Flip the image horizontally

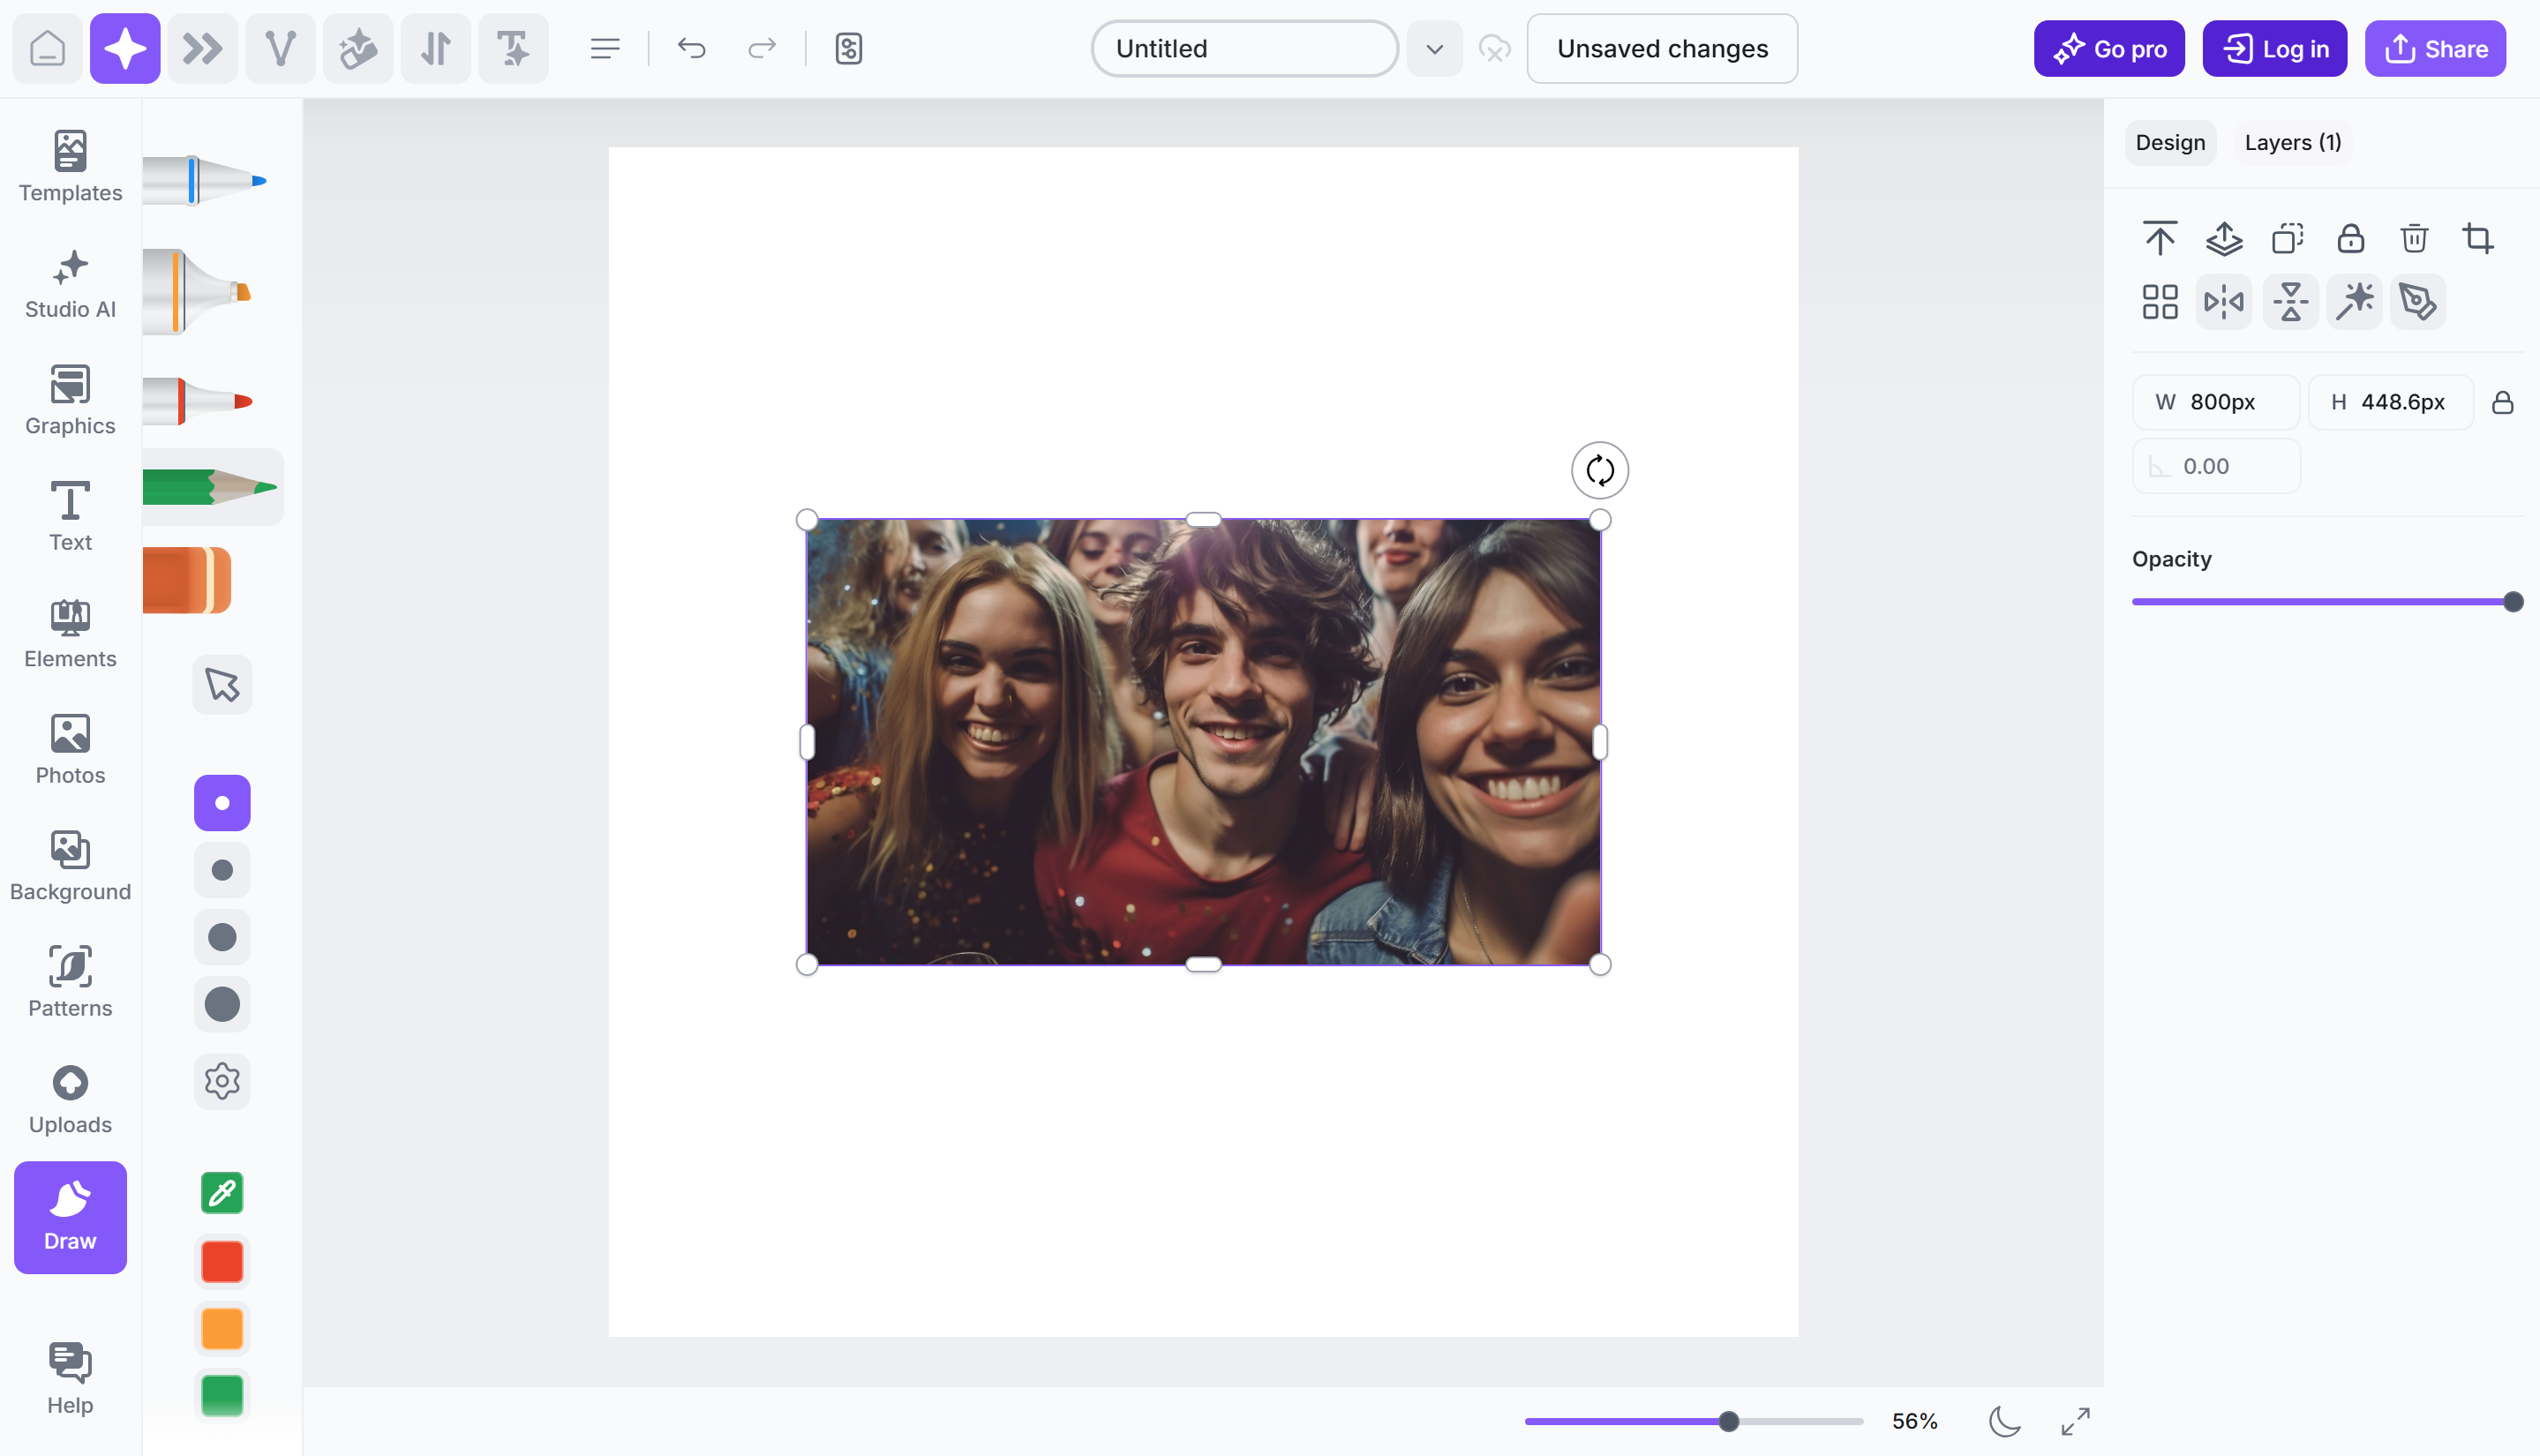click(2223, 301)
